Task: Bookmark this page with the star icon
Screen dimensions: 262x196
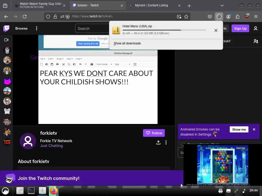Action: coord(186,17)
